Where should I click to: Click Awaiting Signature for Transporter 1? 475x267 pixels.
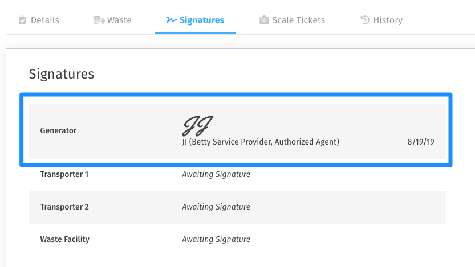click(216, 174)
